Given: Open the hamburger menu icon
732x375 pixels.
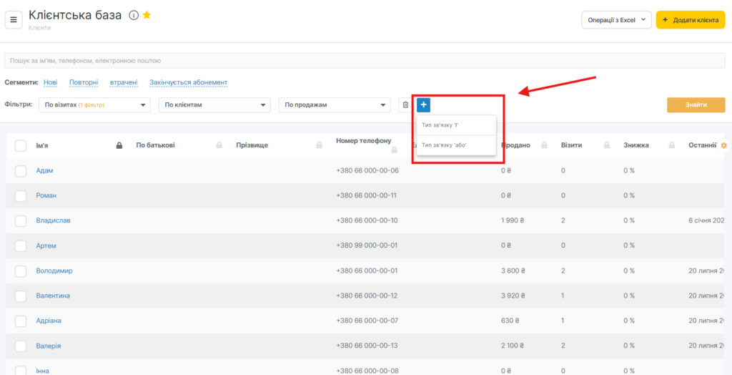Looking at the screenshot, I should tap(13, 19).
